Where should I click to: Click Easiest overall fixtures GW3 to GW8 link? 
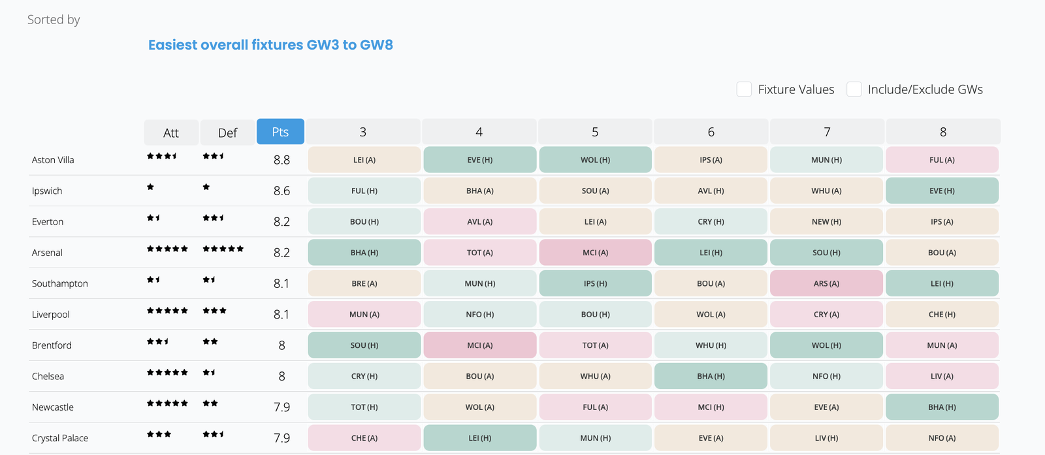coord(270,45)
